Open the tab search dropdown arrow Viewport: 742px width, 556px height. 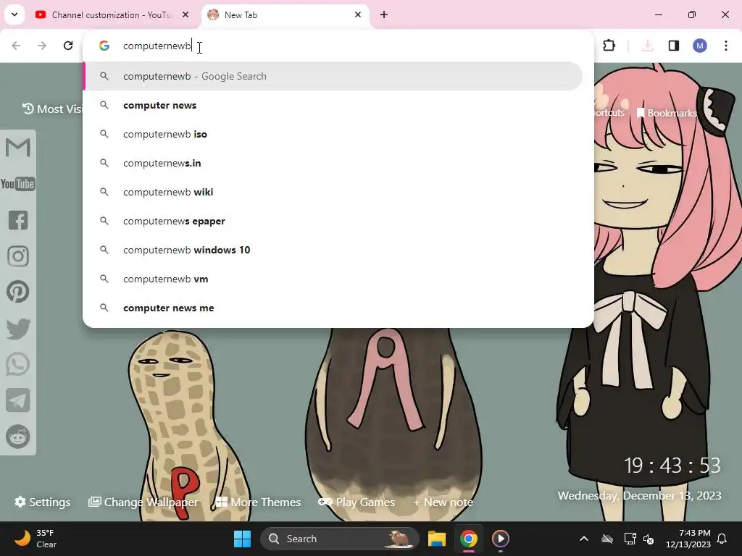pyautogui.click(x=14, y=14)
